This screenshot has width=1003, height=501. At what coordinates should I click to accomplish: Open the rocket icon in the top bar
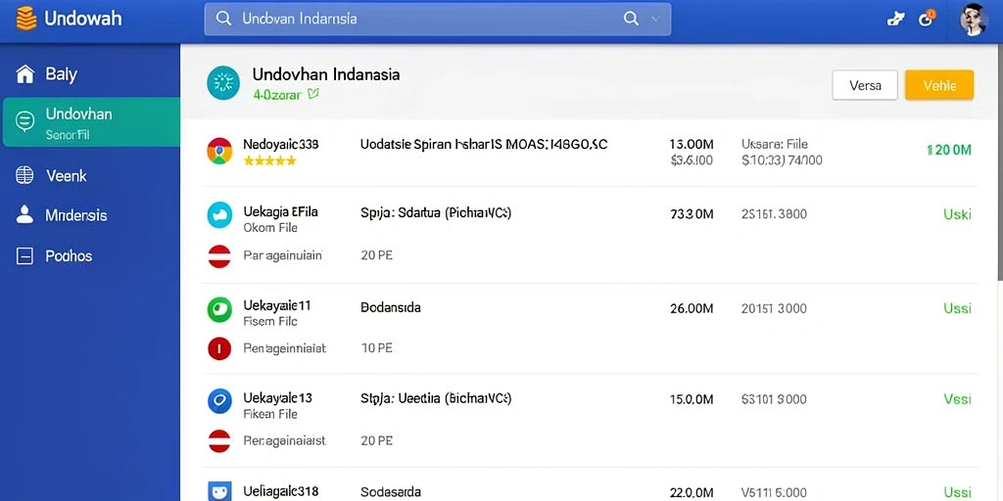(895, 20)
